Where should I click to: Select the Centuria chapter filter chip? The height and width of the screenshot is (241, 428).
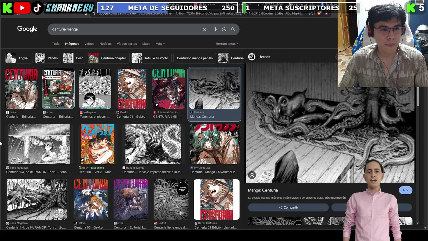tap(108, 58)
